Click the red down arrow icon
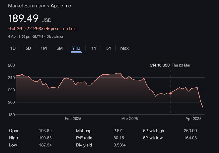219x153 pixels. point(48,29)
